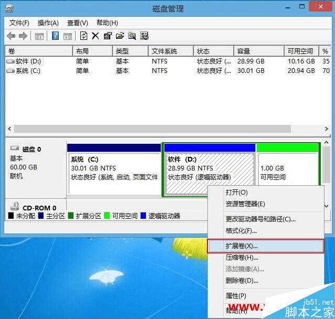The image size is (335, 319).
Task: Click the magnifier search toolbar icon
Action: [132, 36]
